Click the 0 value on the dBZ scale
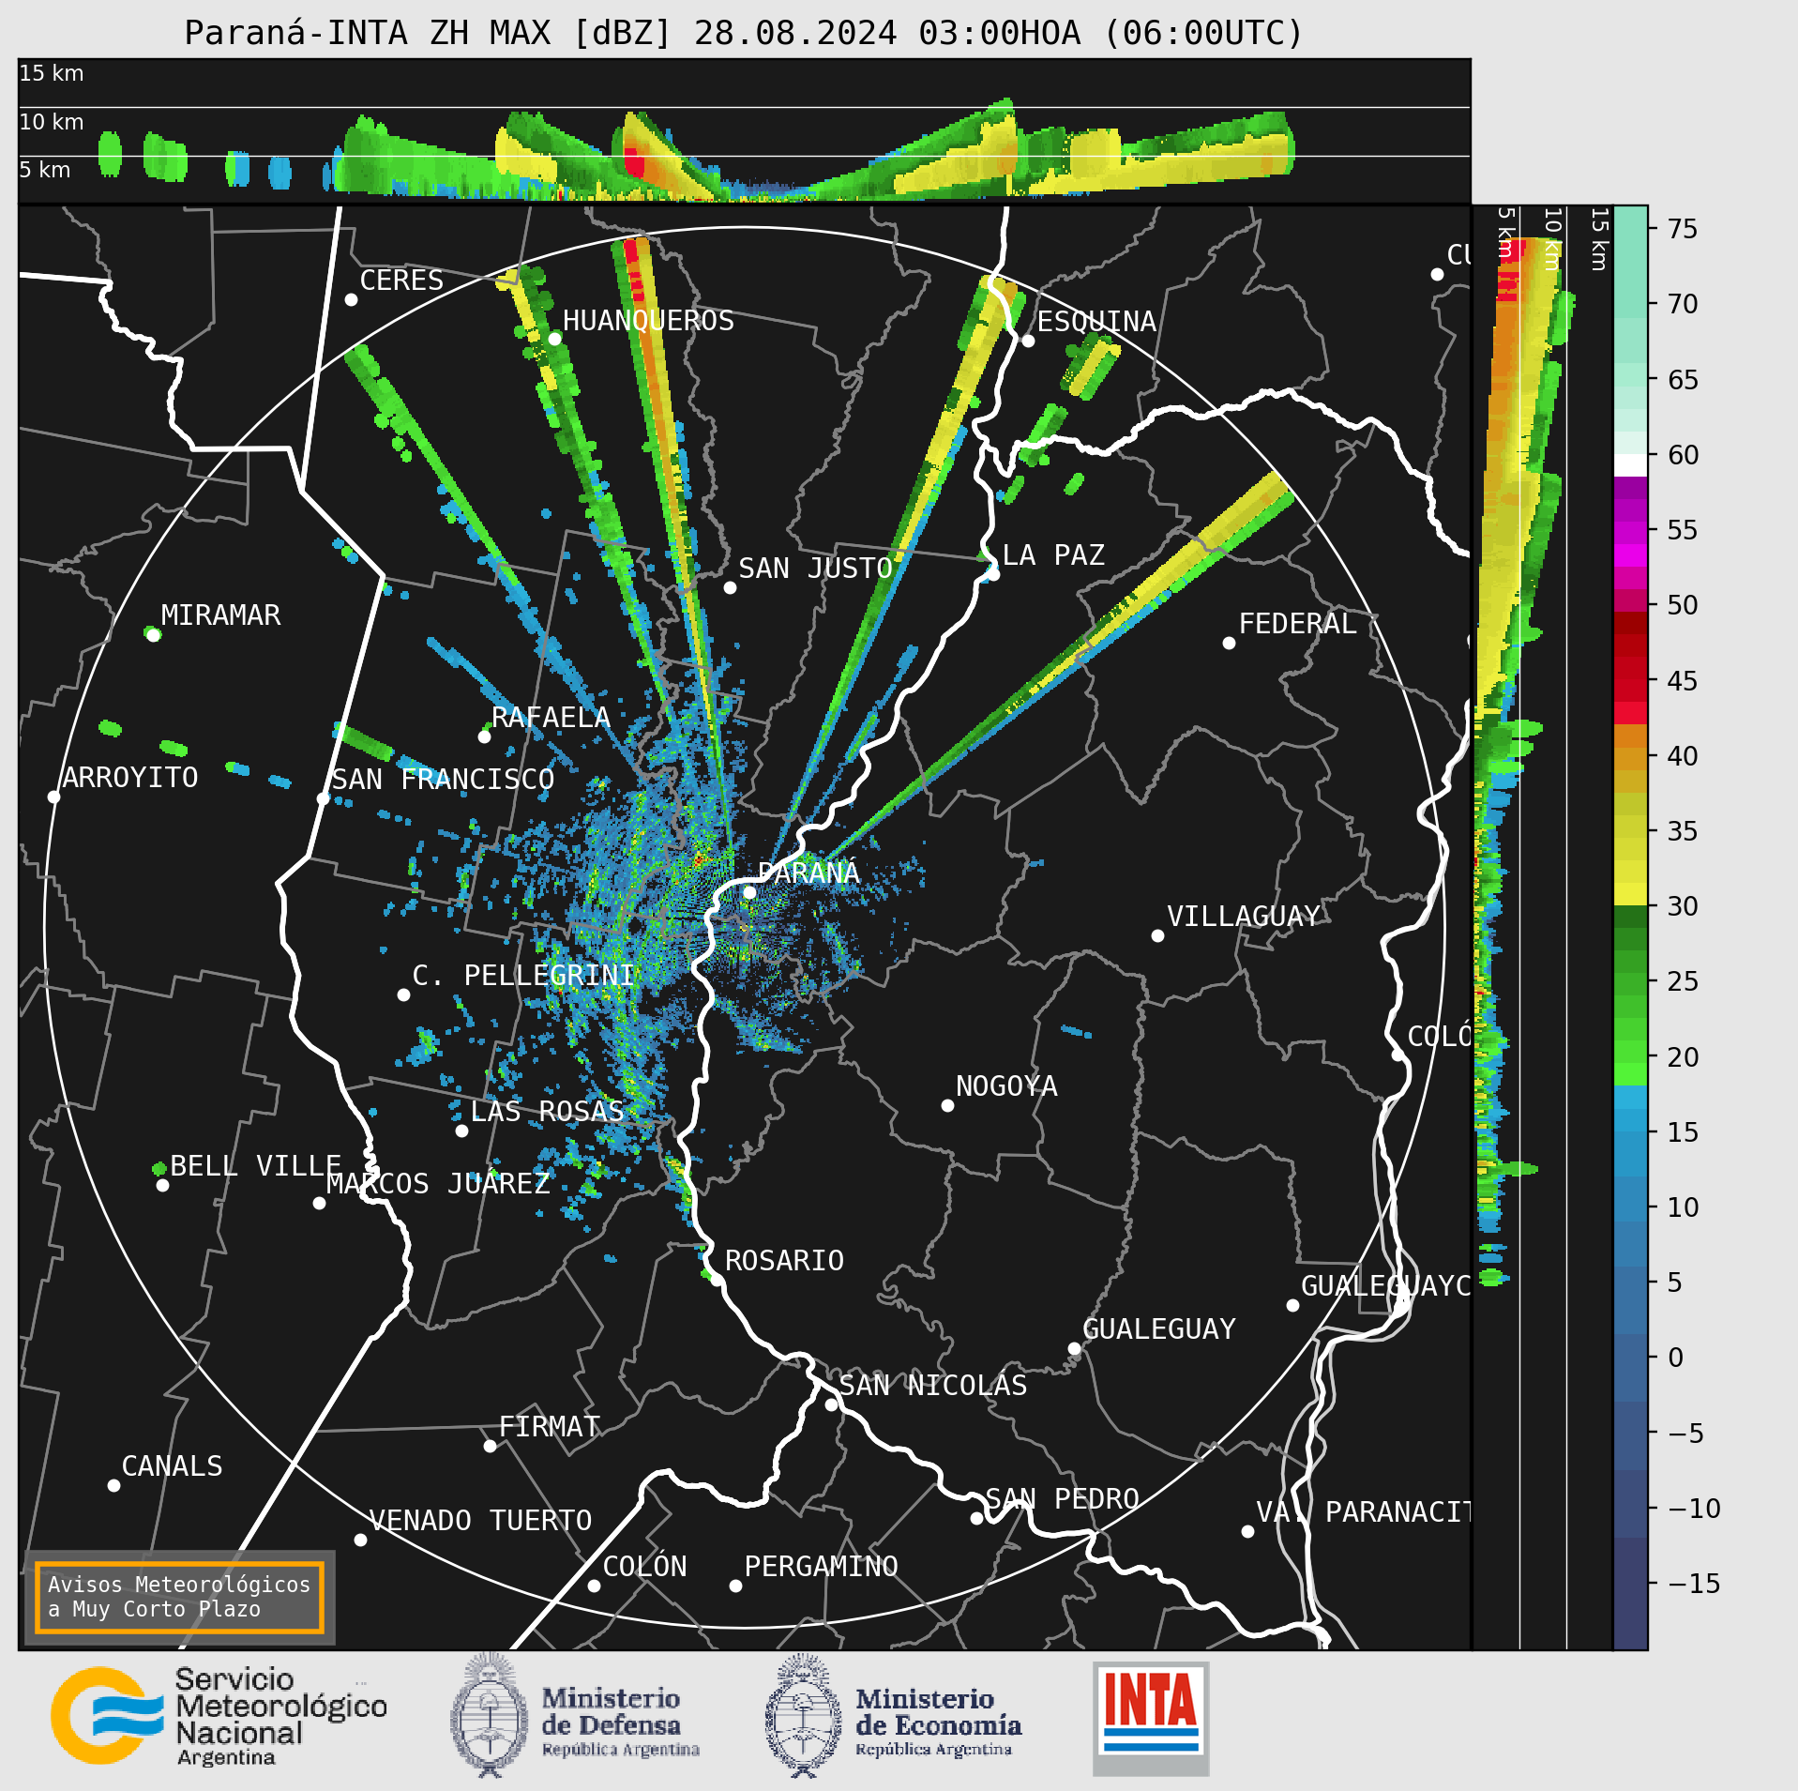The width and height of the screenshot is (1798, 1791). (x=1675, y=1358)
